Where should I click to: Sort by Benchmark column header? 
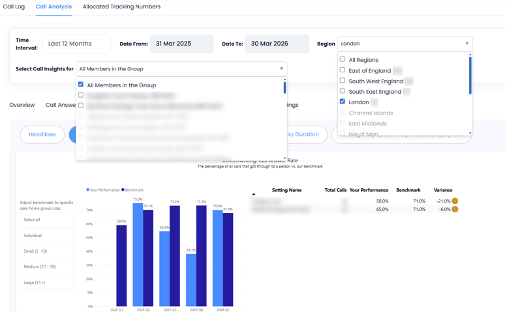click(408, 190)
